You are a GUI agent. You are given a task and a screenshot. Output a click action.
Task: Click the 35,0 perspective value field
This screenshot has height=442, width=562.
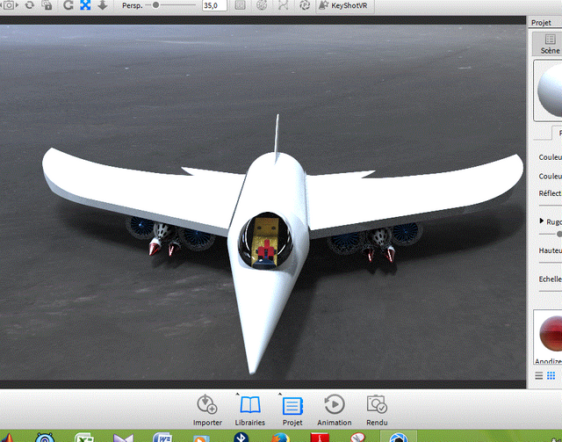(x=214, y=5)
